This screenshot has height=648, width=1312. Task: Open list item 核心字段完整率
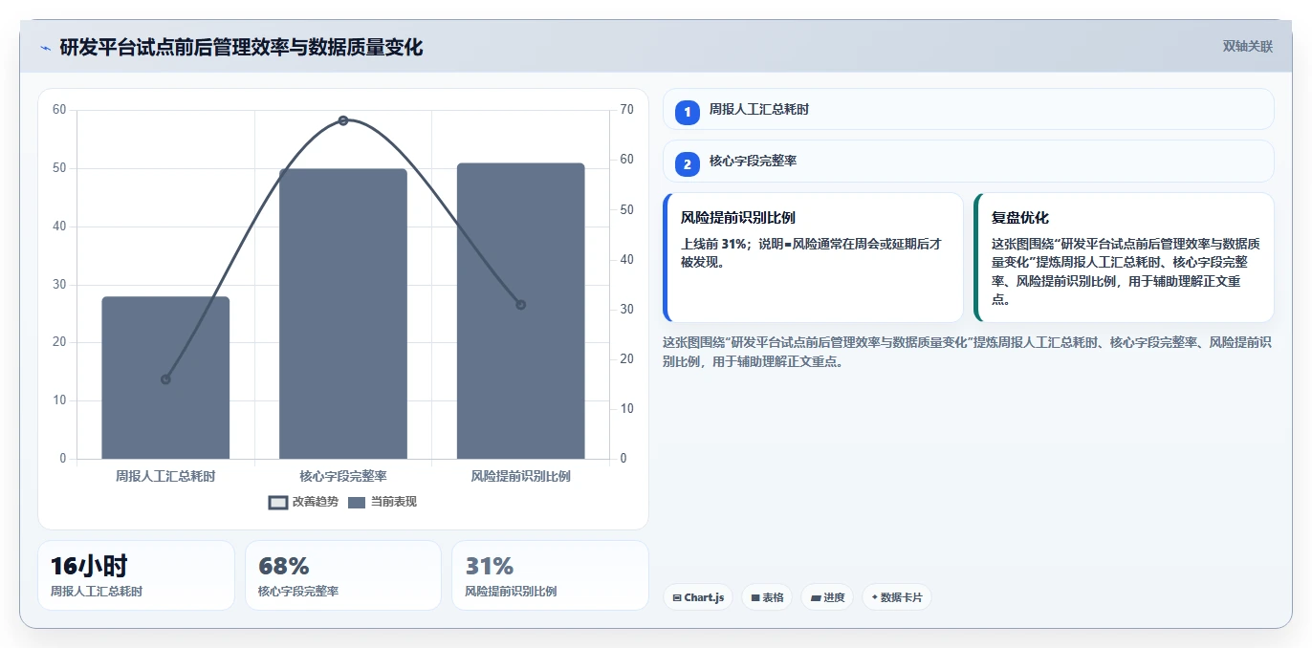point(969,161)
